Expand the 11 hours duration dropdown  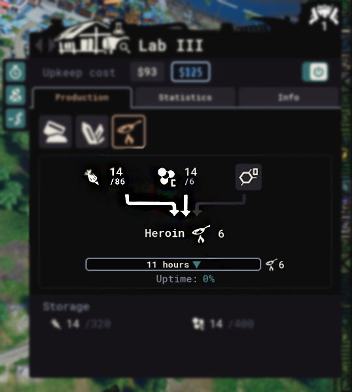(173, 265)
